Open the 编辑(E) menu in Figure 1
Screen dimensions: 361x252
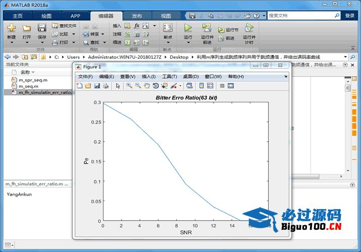coord(107,77)
